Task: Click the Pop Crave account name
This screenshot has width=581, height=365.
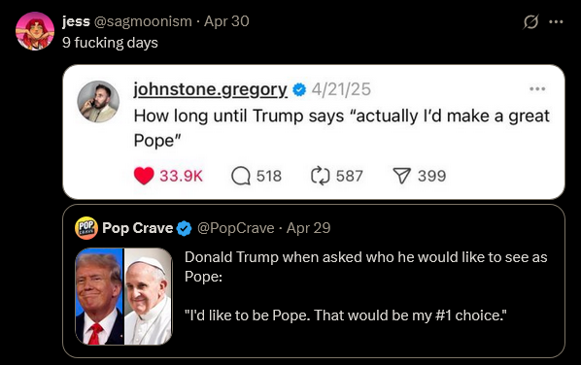Action: [137, 228]
